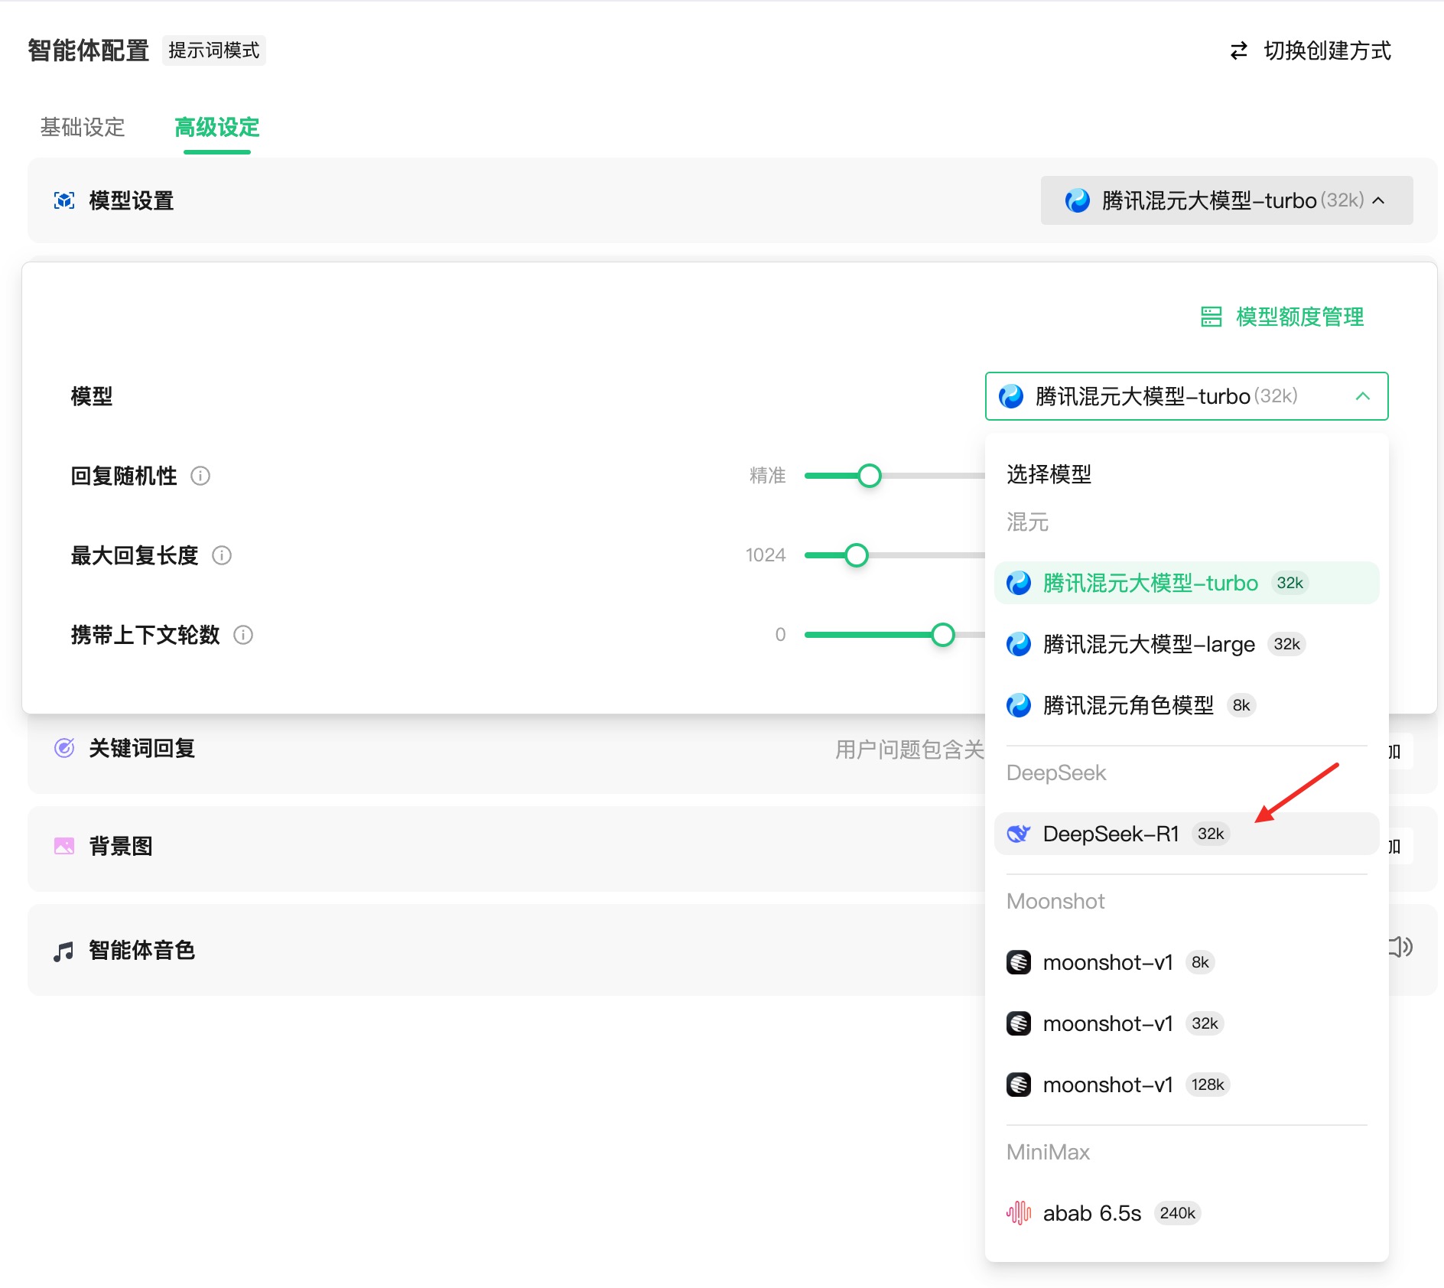Click the 最大回复长度 slider handle
Image resolution: width=1444 pixels, height=1288 pixels.
coord(857,555)
